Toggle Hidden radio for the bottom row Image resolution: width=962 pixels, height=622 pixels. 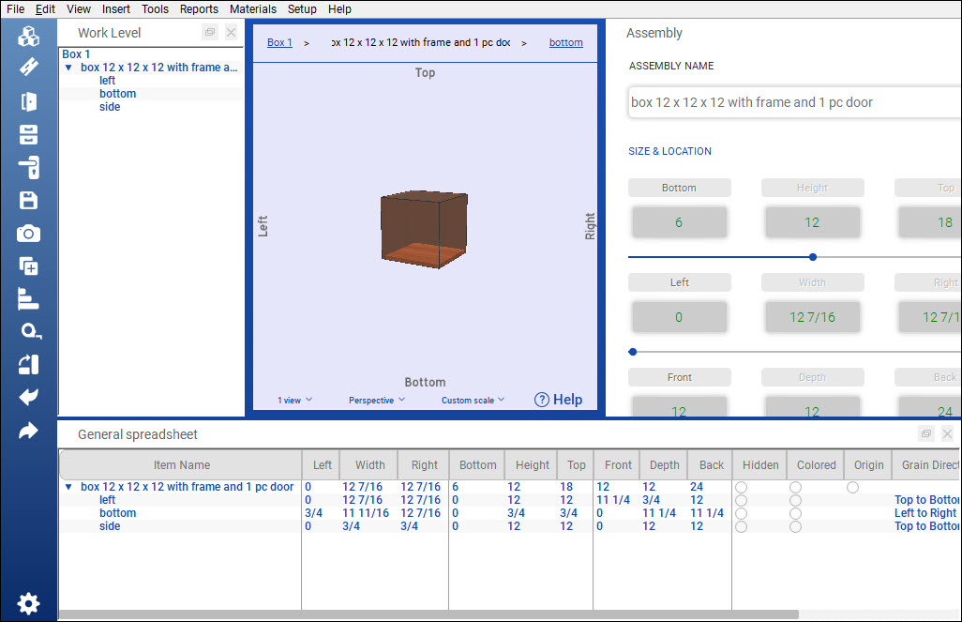tap(741, 513)
